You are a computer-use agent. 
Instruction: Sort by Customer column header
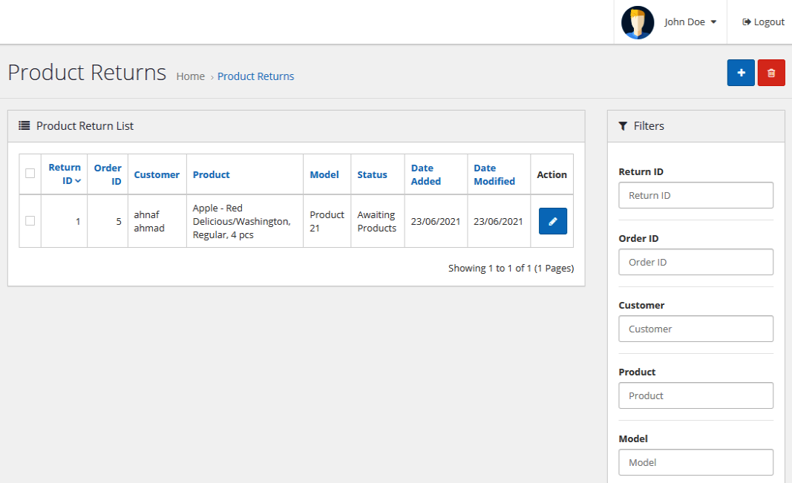[x=157, y=175]
